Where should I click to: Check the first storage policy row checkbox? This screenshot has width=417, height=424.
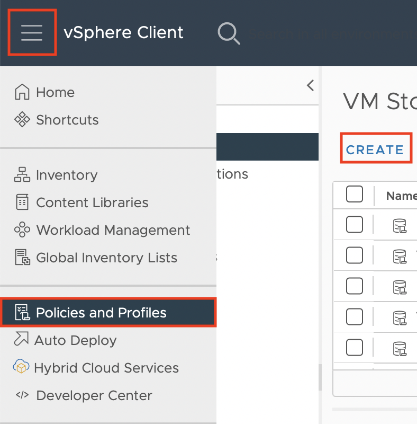click(355, 225)
